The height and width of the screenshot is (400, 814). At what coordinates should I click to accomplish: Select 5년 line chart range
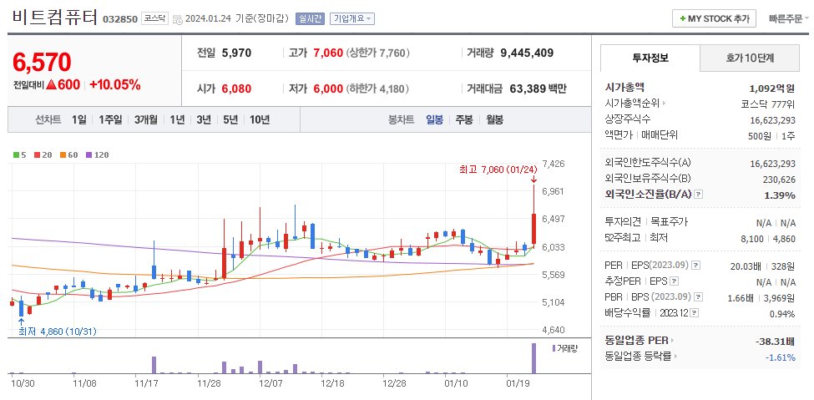[230, 120]
